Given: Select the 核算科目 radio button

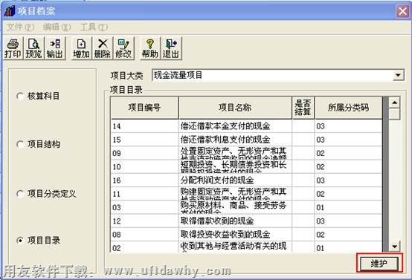Looking at the screenshot, I should click(x=20, y=97).
